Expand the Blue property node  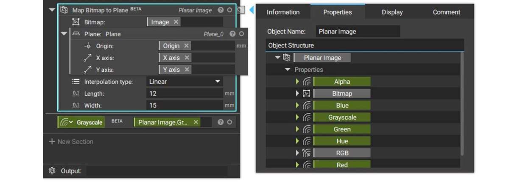[298, 105]
